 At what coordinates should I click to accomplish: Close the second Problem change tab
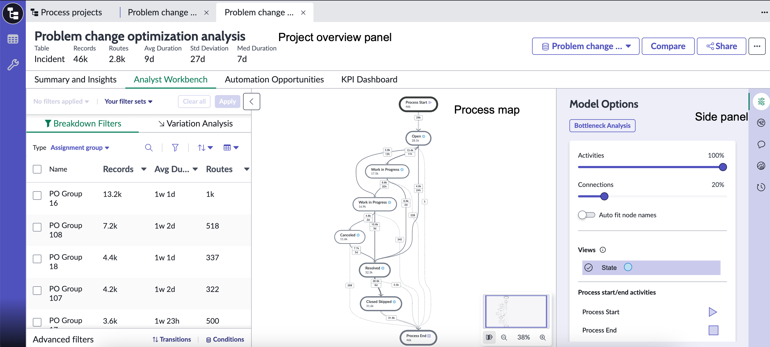click(x=303, y=13)
